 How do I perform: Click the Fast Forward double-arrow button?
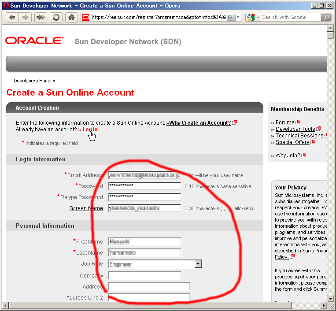click(x=41, y=17)
